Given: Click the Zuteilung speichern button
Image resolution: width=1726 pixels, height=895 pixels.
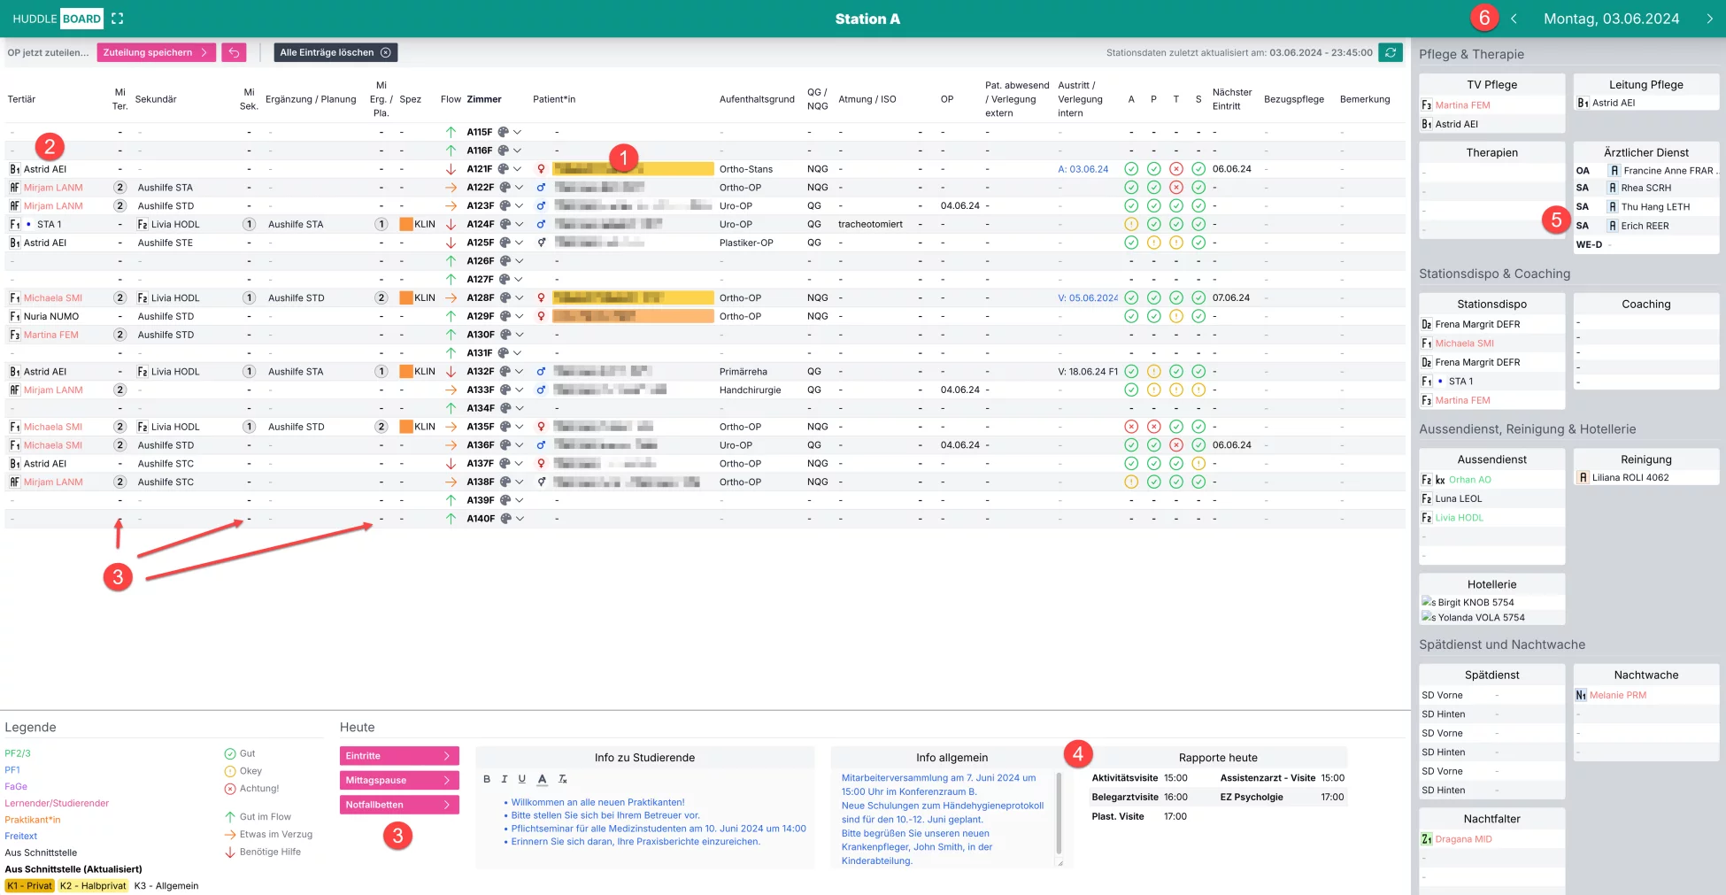Looking at the screenshot, I should pyautogui.click(x=155, y=52).
